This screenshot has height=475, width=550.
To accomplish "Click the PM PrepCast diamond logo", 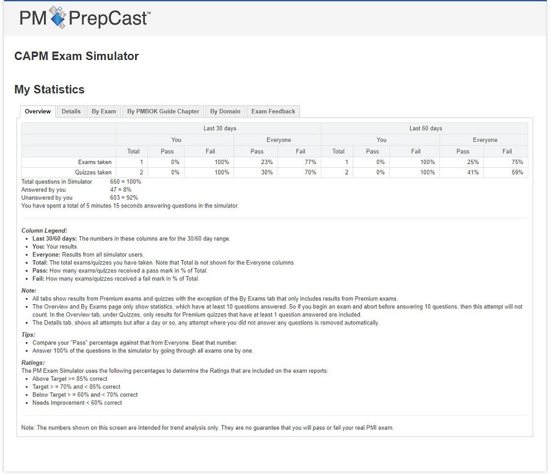I will (57, 18).
